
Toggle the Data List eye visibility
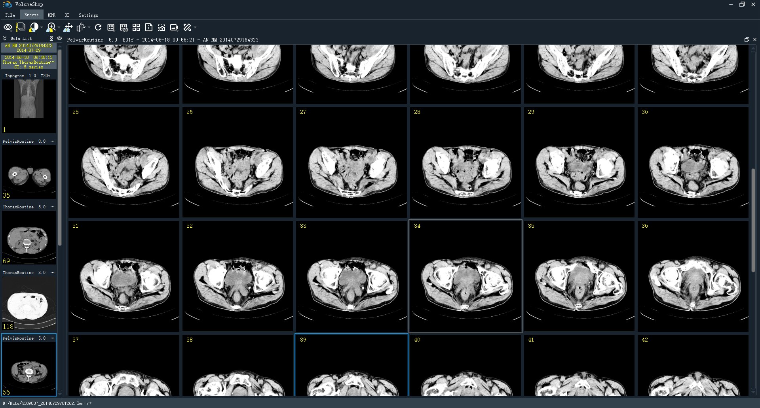point(59,38)
